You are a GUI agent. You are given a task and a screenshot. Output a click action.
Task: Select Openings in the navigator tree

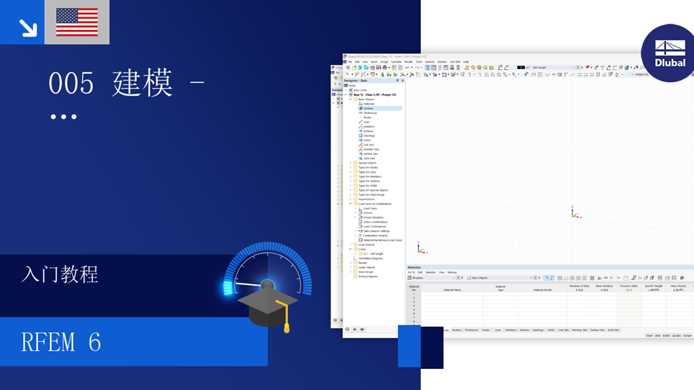tap(369, 135)
